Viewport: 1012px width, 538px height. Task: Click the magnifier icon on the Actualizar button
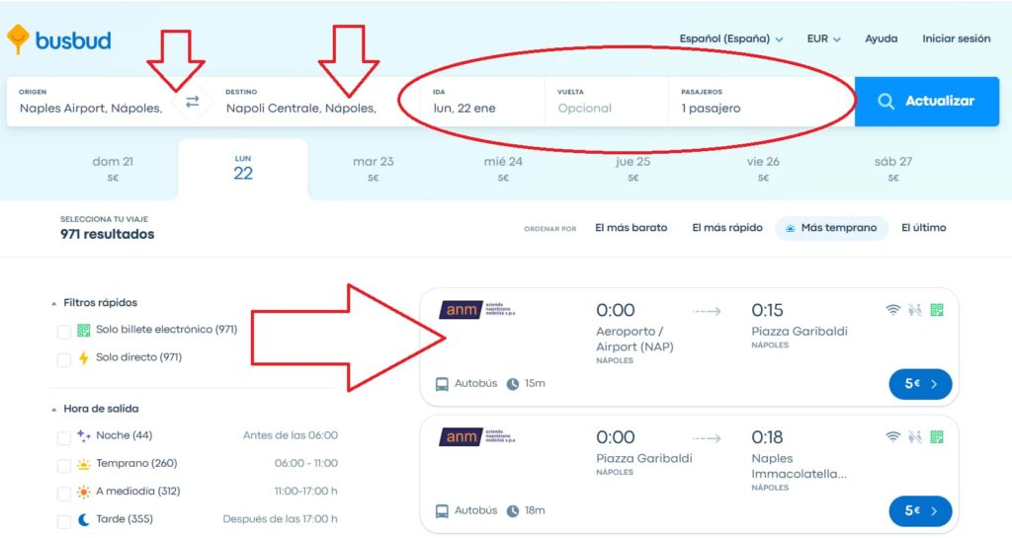(886, 101)
